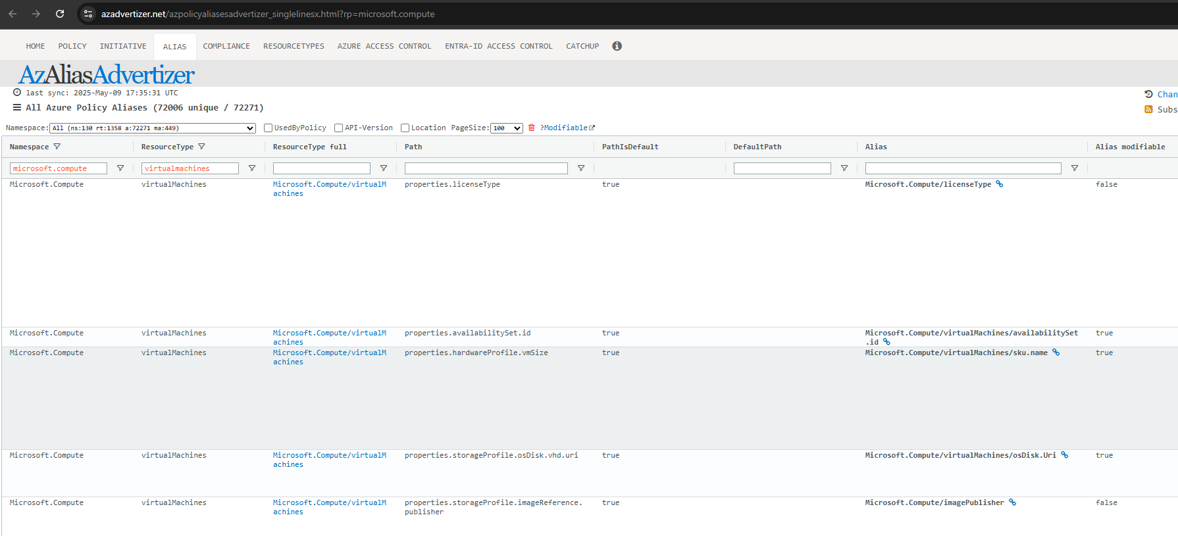Click filter funnel for DefaultPath column
Image resolution: width=1178 pixels, height=536 pixels.
[x=844, y=168]
